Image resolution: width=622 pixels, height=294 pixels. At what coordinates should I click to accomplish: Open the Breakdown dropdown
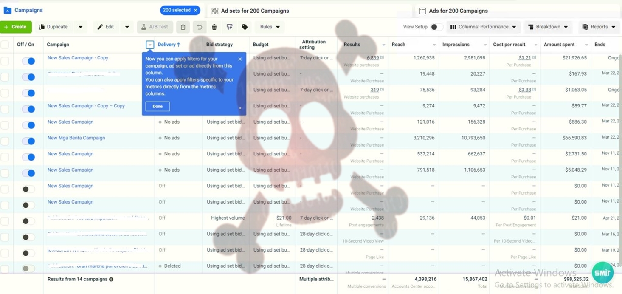[548, 27]
